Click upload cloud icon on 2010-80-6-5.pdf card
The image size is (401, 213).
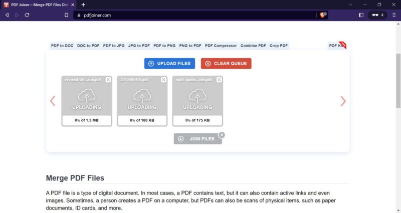(142, 96)
